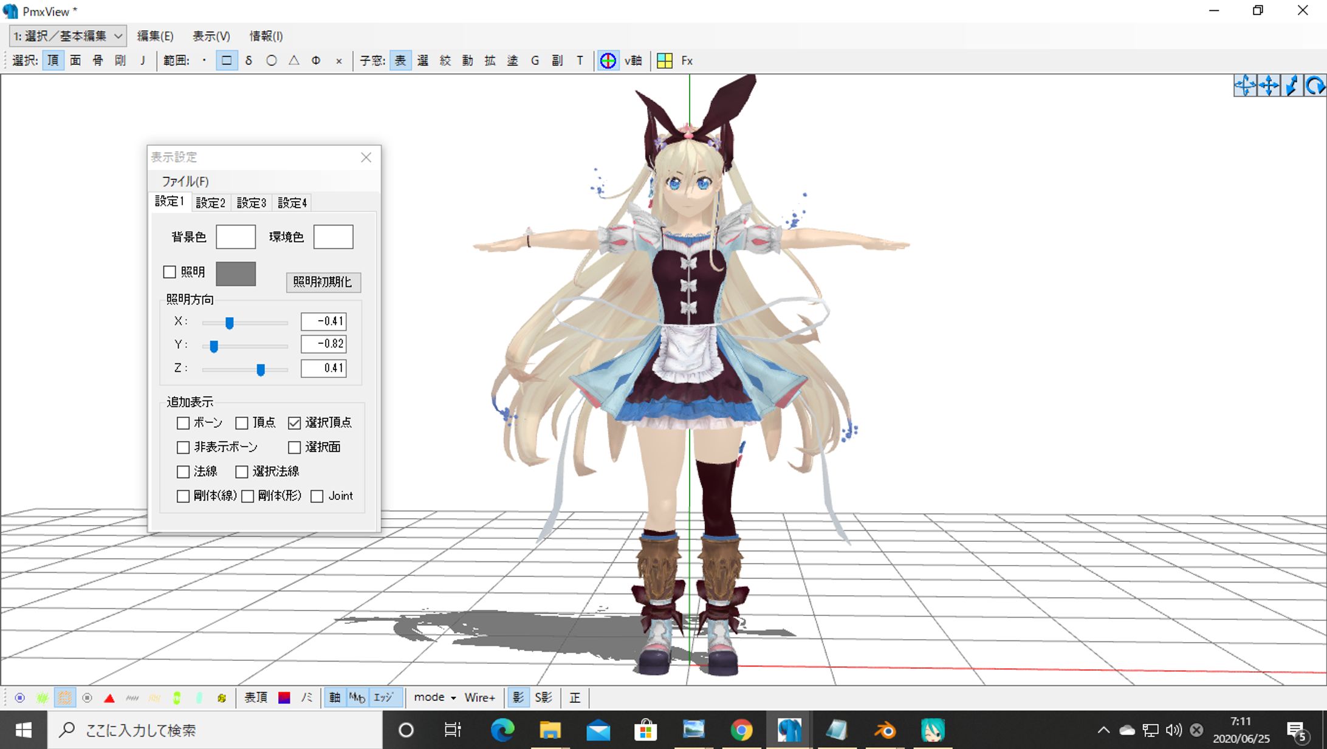Show hidden system tray icons
The height and width of the screenshot is (749, 1327).
coord(1103,730)
